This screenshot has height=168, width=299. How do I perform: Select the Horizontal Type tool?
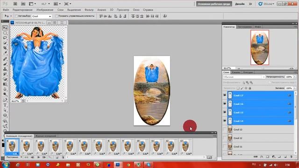tap(5, 105)
